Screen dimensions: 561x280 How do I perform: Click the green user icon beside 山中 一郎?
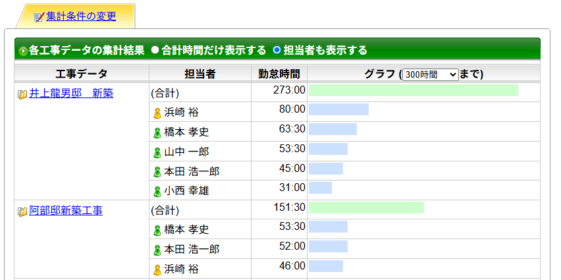tap(157, 152)
